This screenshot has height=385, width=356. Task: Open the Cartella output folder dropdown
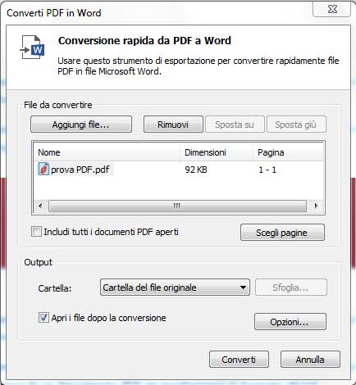click(175, 288)
